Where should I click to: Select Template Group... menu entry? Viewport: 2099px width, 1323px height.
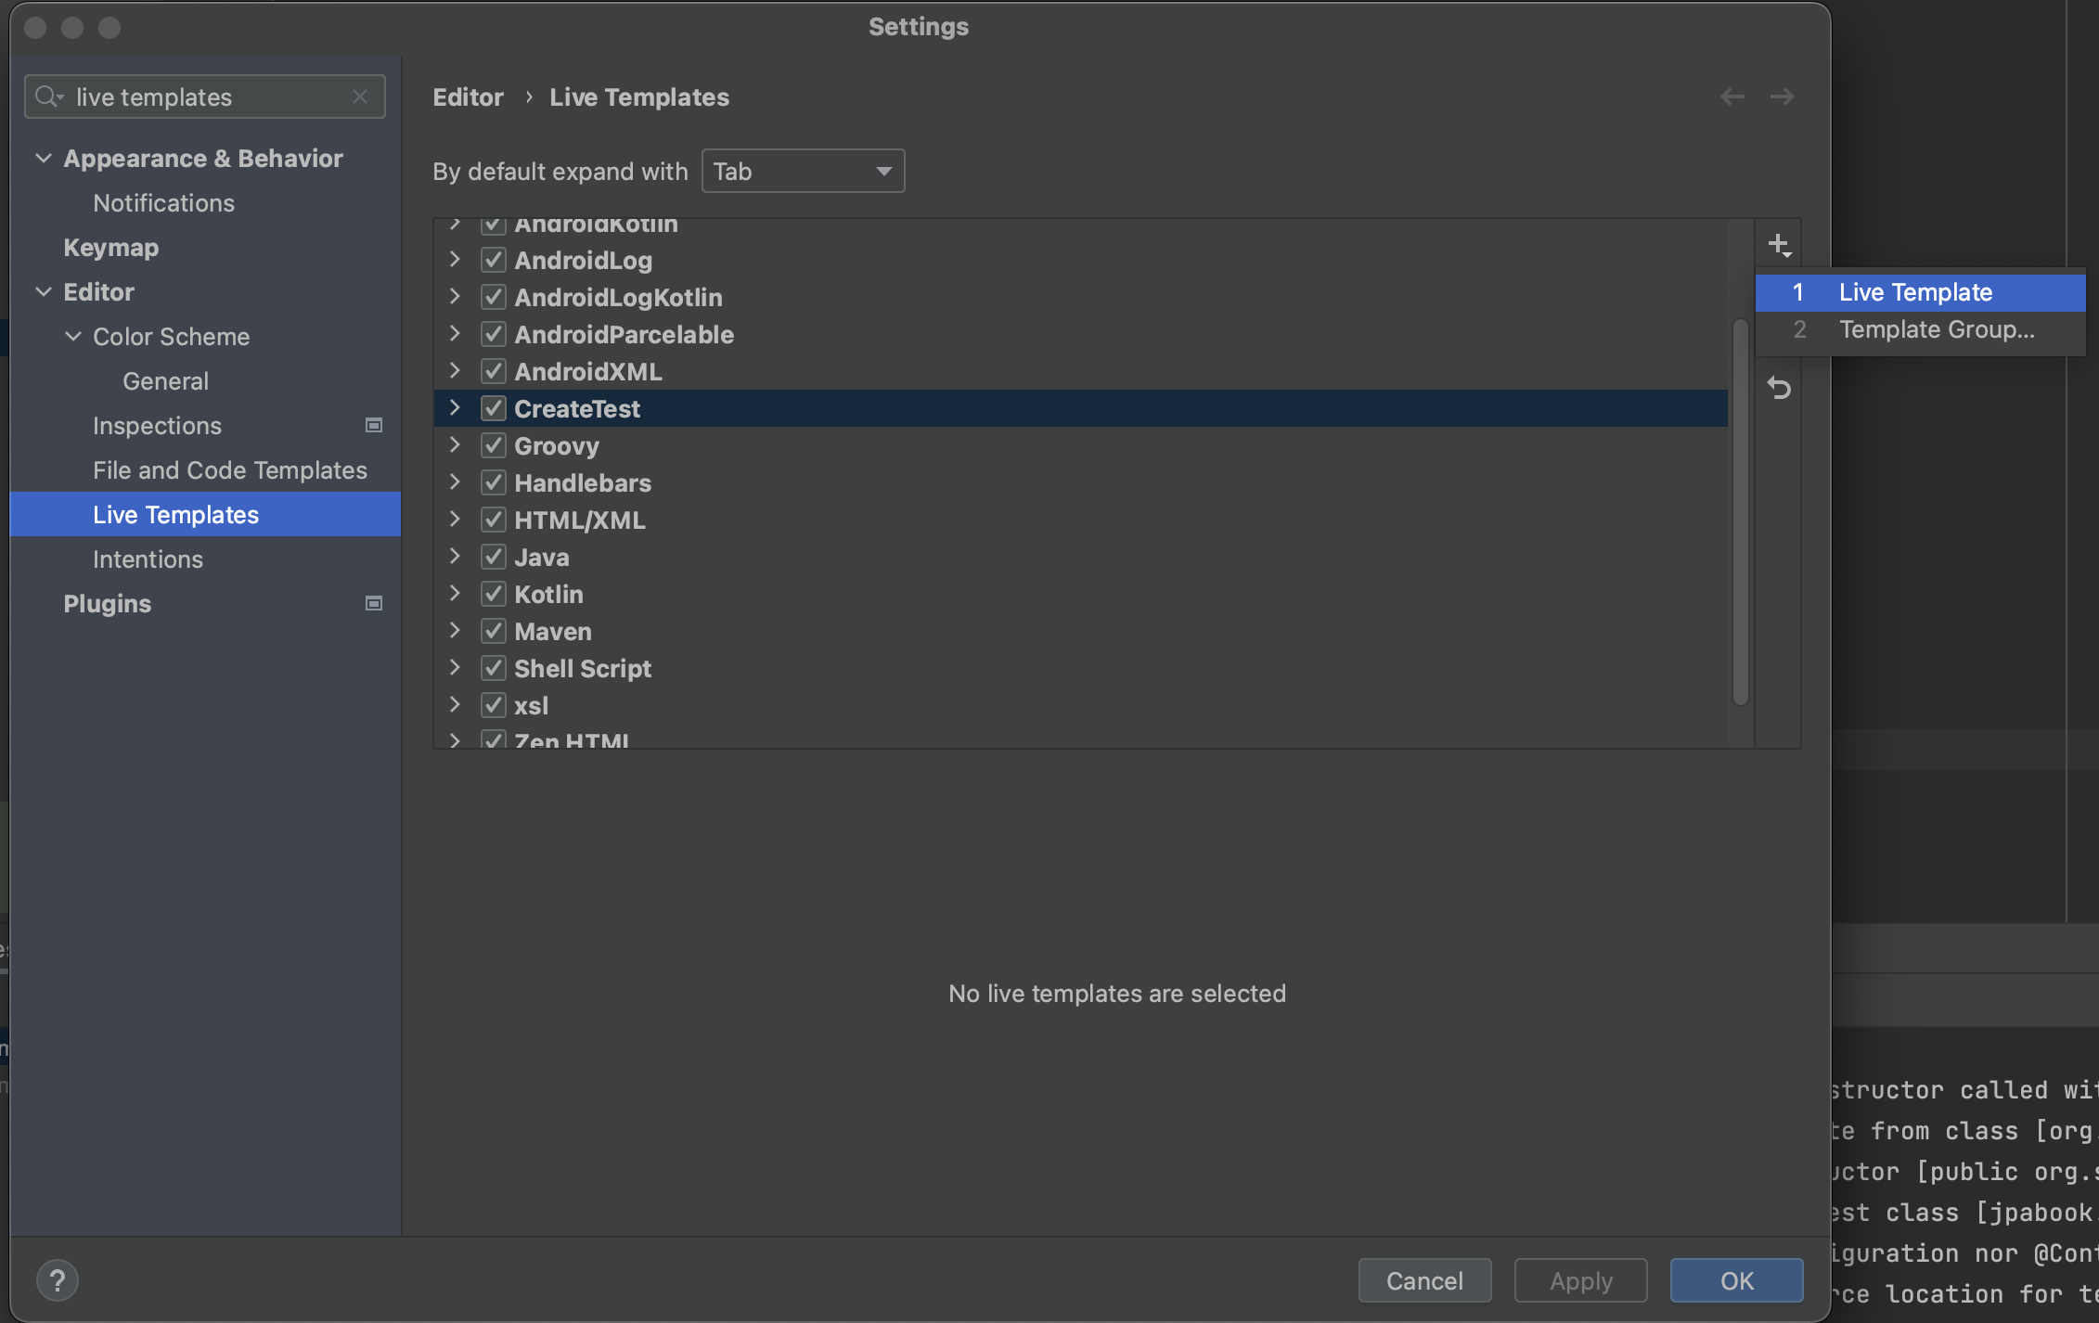pos(1936,329)
